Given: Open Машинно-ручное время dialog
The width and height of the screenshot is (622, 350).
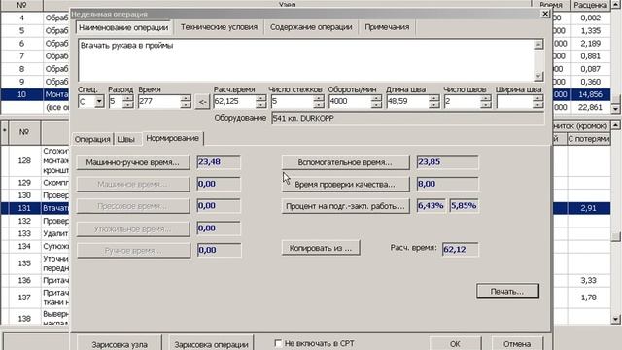Looking at the screenshot, I should click(x=133, y=162).
